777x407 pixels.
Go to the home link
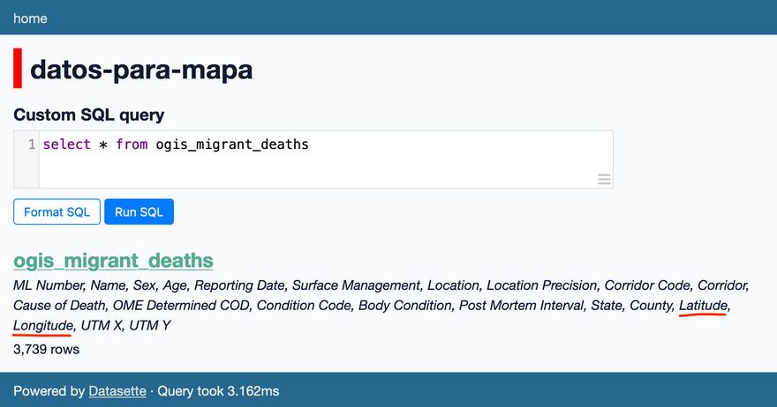click(30, 18)
